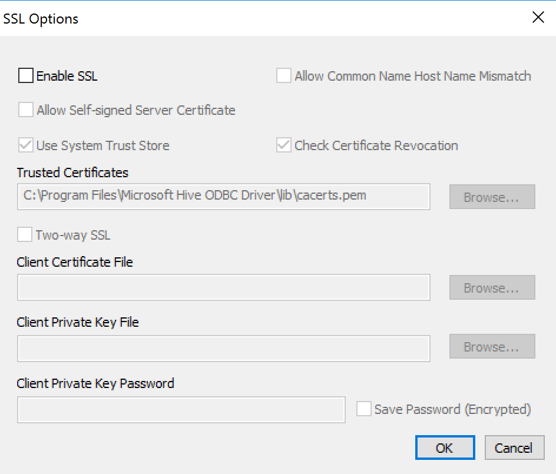The width and height of the screenshot is (556, 474).
Task: Browse for the Client Certificate File
Action: (492, 287)
